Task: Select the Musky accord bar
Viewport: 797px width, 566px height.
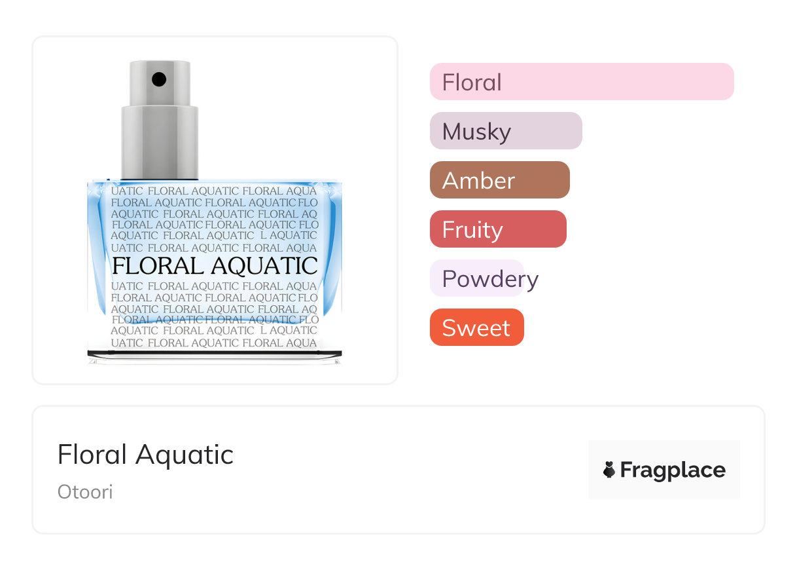Action: (505, 131)
